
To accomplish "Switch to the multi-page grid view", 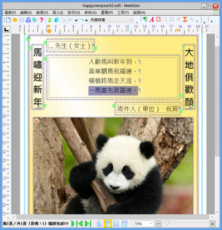I will pyautogui.click(x=124, y=223).
